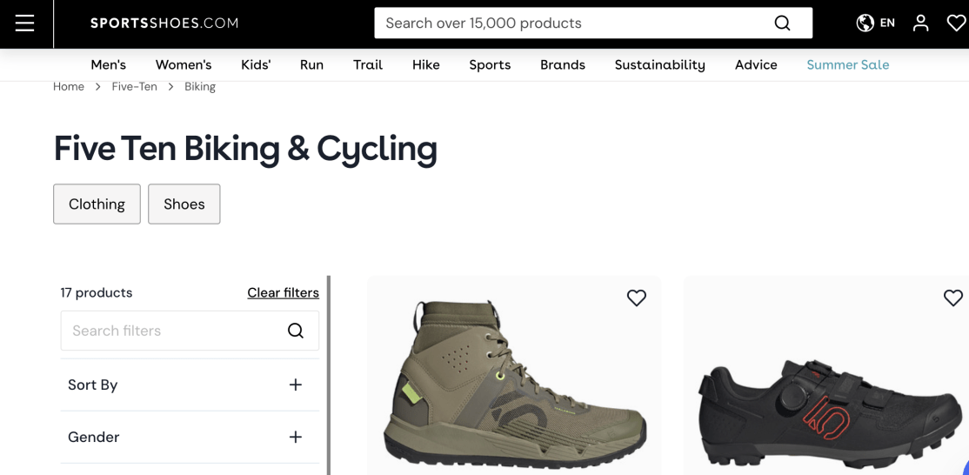Open the Men's menu

pyautogui.click(x=109, y=64)
